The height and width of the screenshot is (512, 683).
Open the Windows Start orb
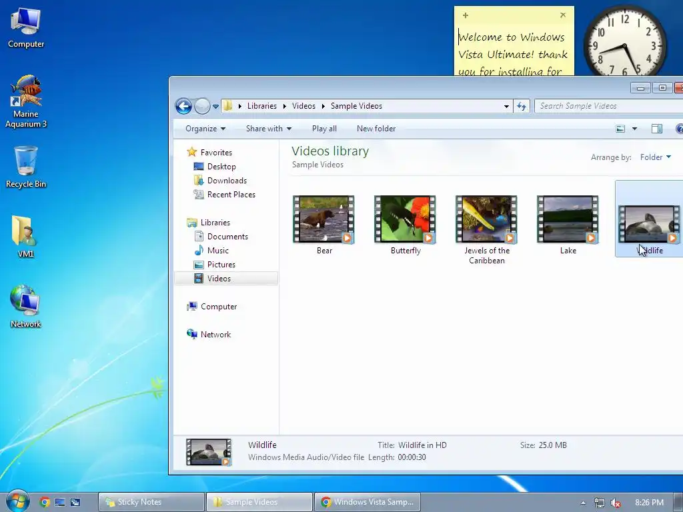(x=17, y=501)
